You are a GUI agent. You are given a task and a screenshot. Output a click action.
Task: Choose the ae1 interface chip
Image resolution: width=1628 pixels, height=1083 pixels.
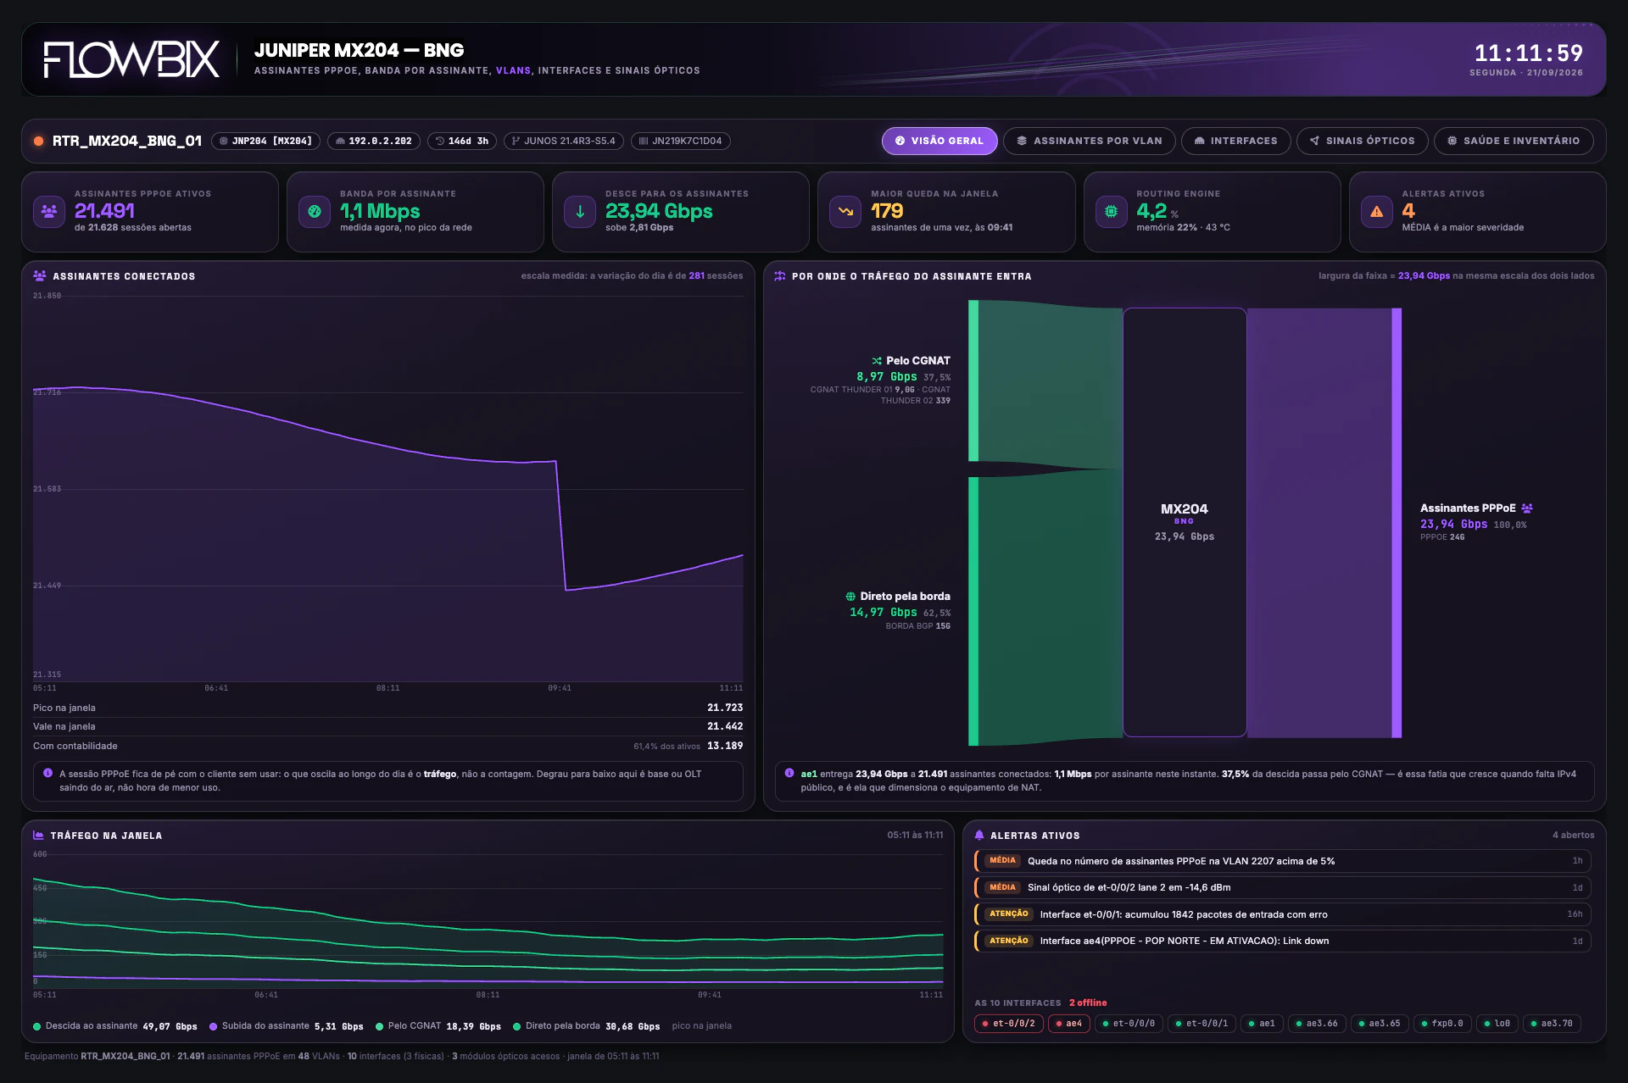[x=1262, y=1024]
